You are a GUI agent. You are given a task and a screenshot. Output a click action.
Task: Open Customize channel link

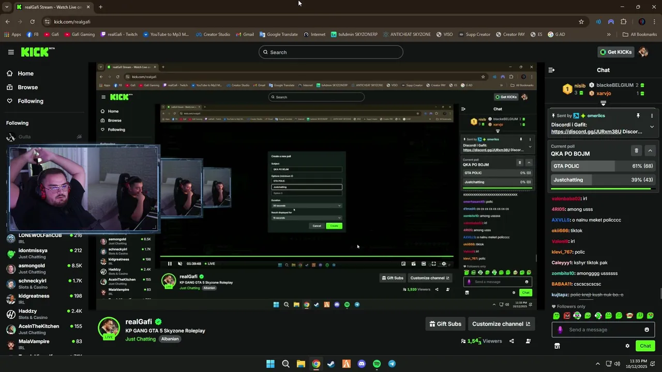[501, 324]
